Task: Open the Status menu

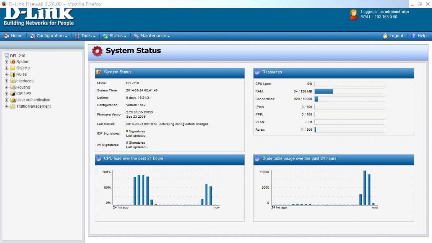Action: 115,36
